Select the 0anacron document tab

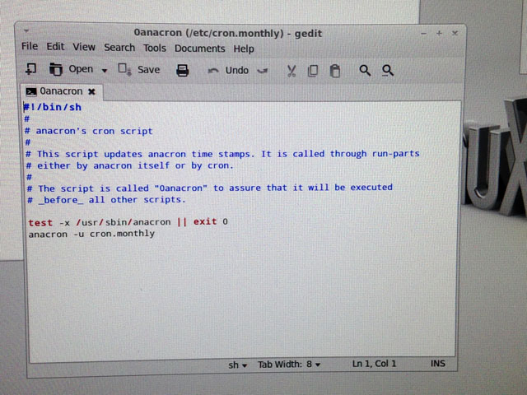[x=61, y=91]
